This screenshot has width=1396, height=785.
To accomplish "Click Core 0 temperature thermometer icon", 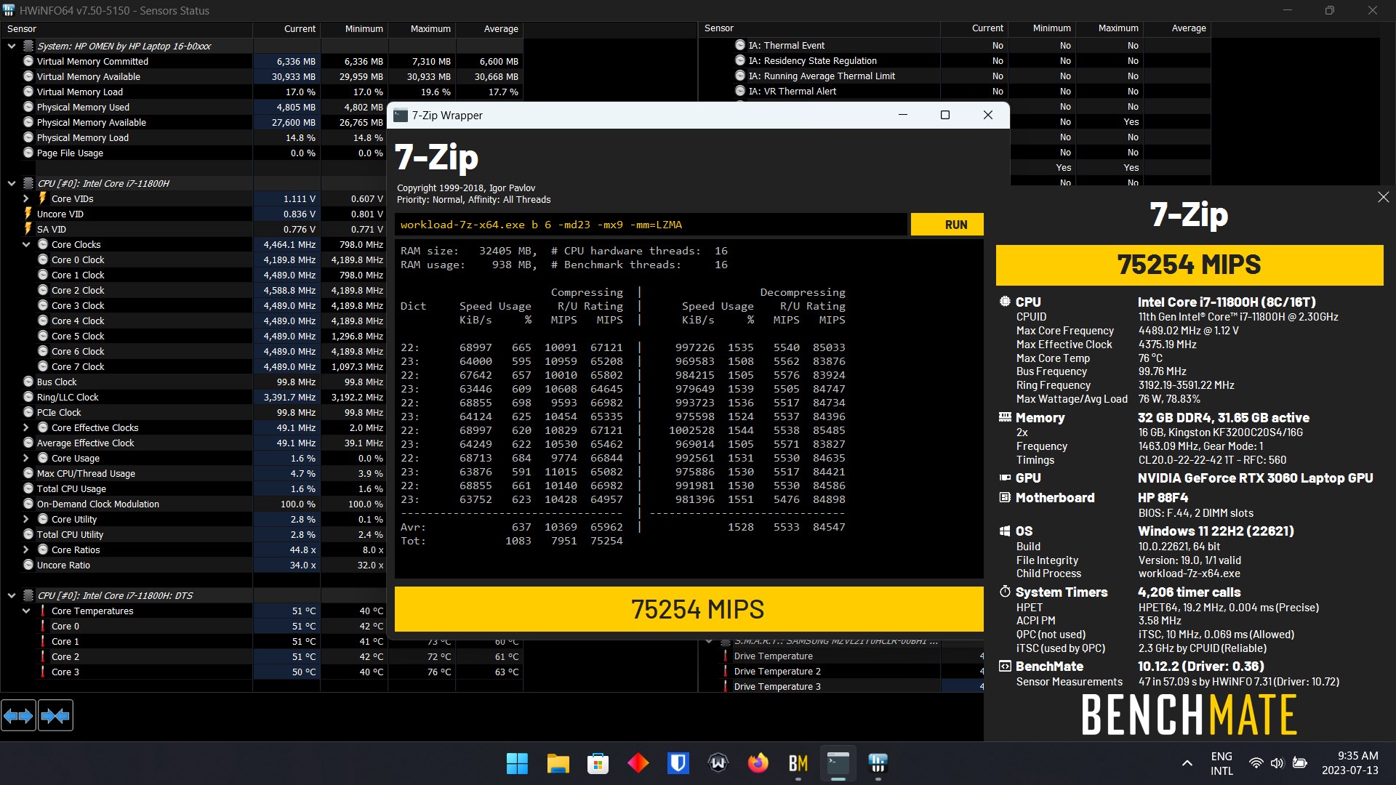I will click(42, 626).
